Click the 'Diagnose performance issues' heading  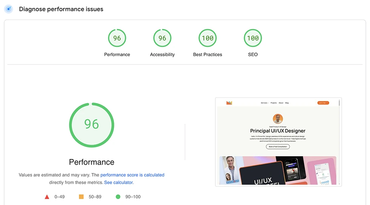tap(61, 9)
